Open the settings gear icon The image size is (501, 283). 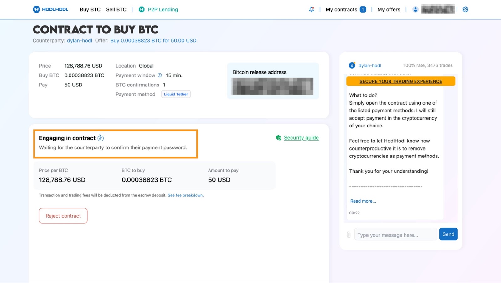point(466,9)
